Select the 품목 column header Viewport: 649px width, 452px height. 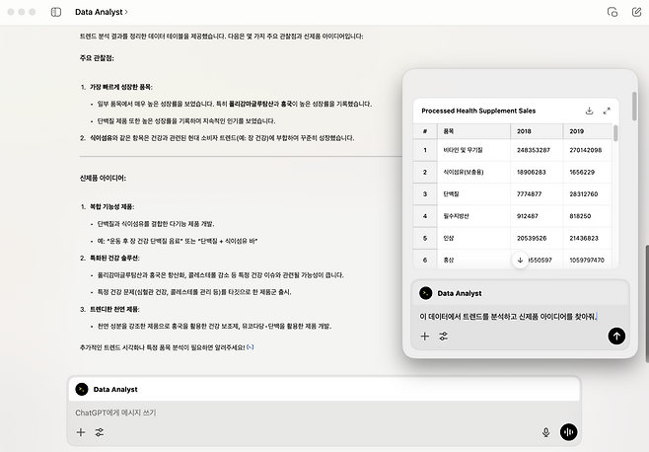(471, 130)
